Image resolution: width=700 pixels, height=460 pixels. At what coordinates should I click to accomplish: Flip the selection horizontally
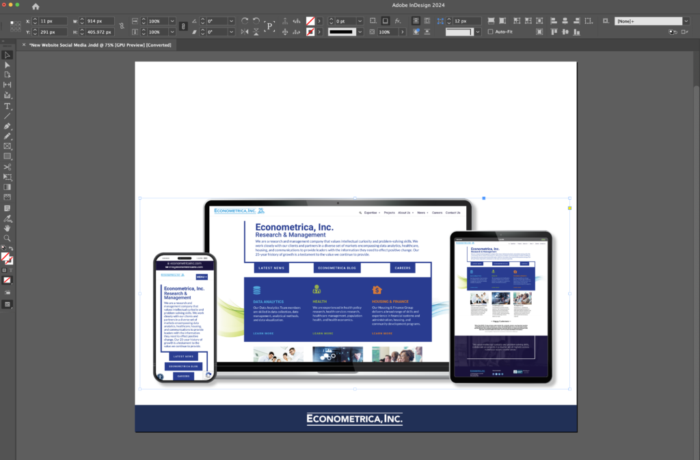click(x=245, y=31)
